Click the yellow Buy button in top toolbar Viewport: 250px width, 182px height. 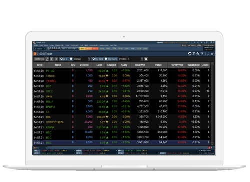click(82, 49)
